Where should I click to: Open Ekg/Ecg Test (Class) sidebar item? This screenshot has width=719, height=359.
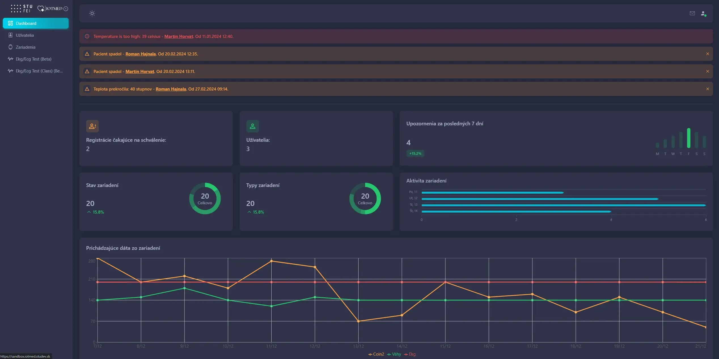(x=39, y=71)
